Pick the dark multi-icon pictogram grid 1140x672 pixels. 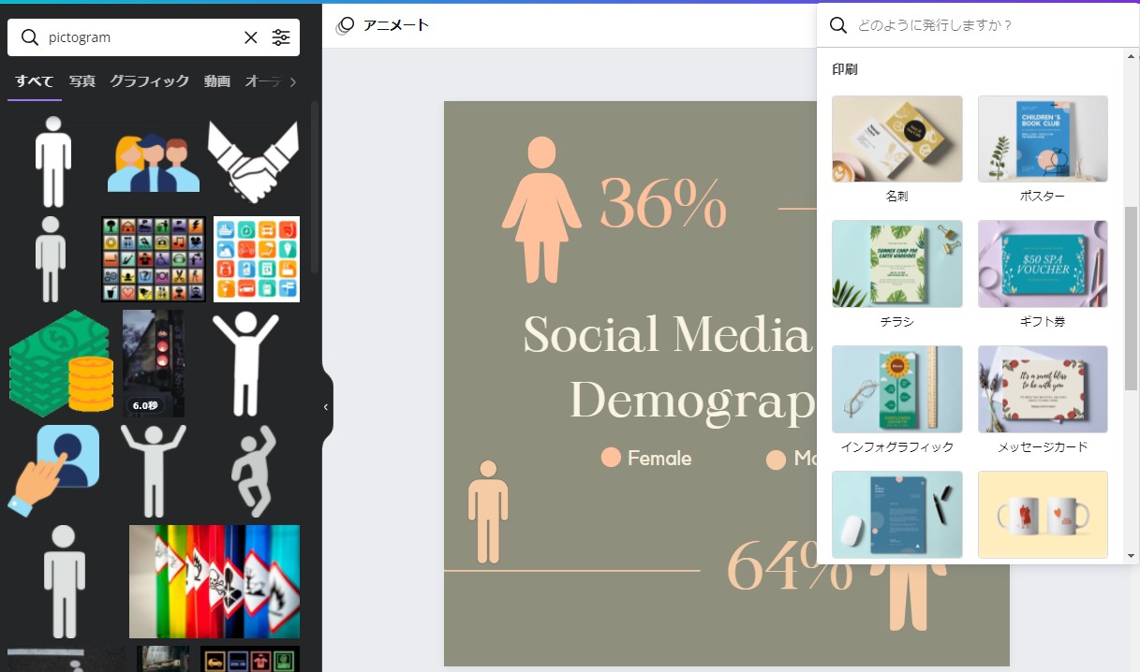pyautogui.click(x=153, y=259)
